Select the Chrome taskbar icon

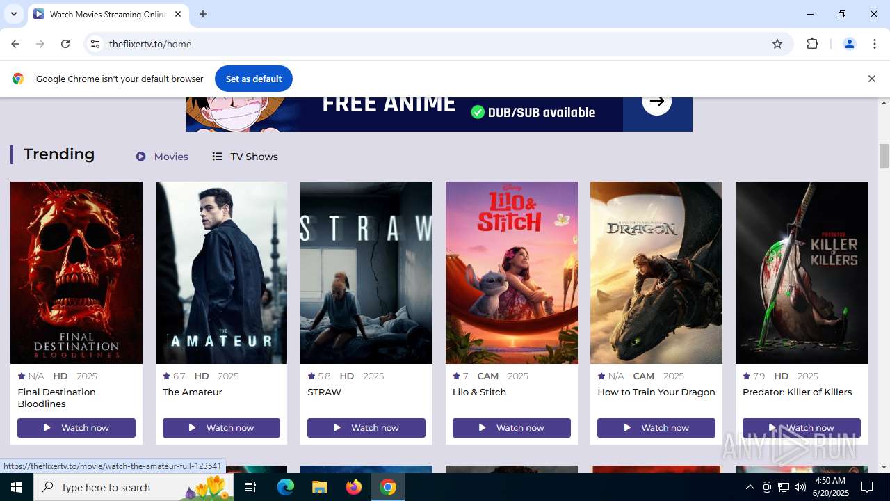[x=388, y=487]
